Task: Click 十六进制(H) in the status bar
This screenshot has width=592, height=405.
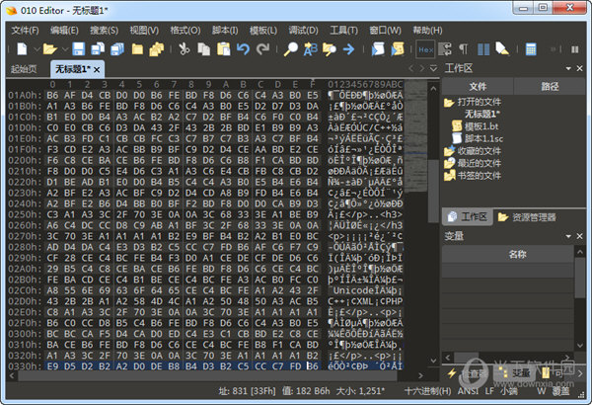Action: (427, 390)
